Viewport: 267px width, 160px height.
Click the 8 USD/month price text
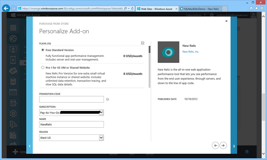point(133,74)
